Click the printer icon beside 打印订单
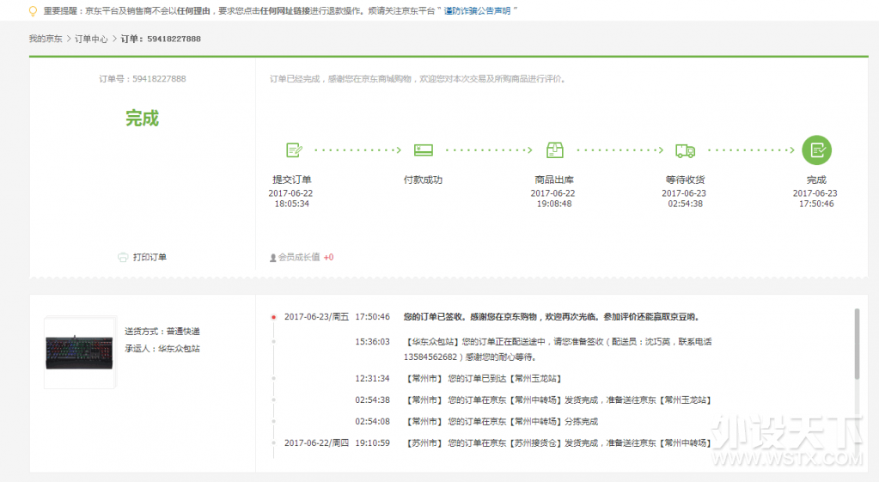Screen dimensions: 879x482 click(122, 257)
